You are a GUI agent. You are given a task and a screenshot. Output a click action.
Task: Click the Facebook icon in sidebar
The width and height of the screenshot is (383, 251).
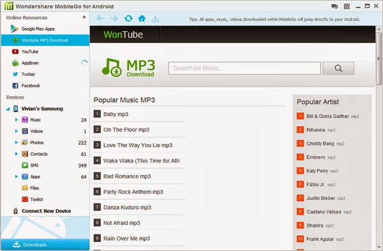[x=15, y=85]
